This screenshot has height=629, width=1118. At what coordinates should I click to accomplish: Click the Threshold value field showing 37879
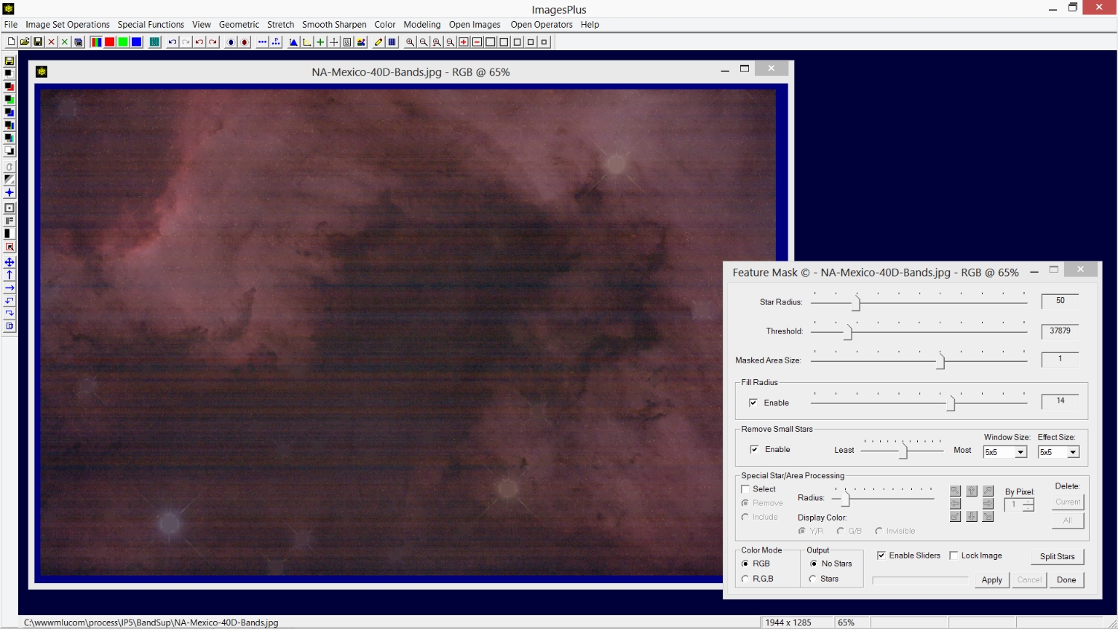[1060, 331]
